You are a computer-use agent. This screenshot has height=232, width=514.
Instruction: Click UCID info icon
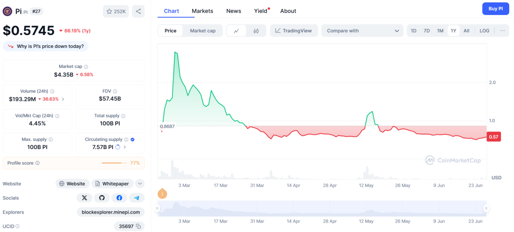coord(18,226)
